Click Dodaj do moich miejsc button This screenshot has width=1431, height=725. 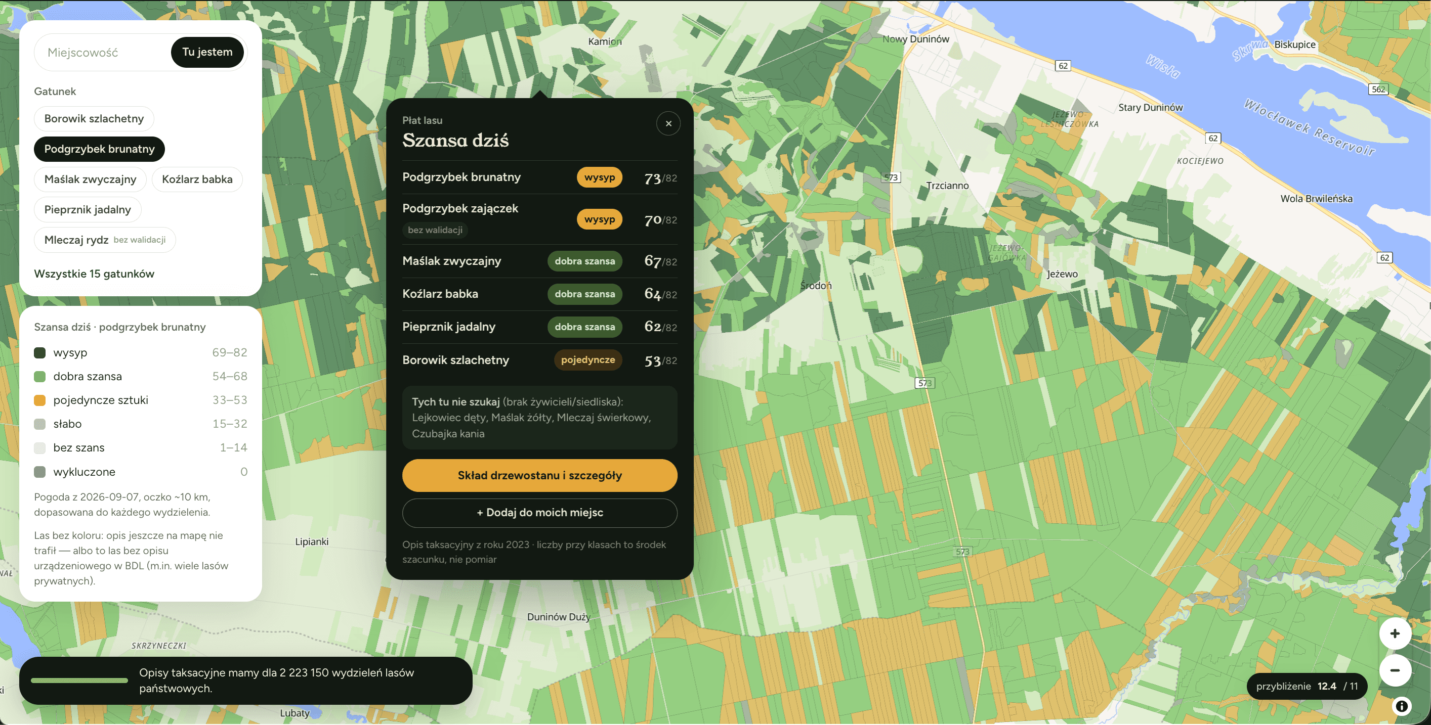(539, 512)
